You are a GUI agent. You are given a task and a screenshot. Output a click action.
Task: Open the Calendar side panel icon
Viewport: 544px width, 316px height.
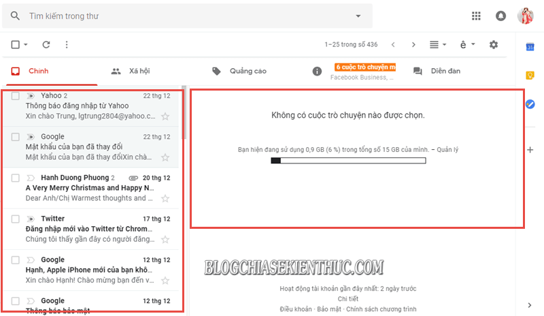tap(530, 46)
